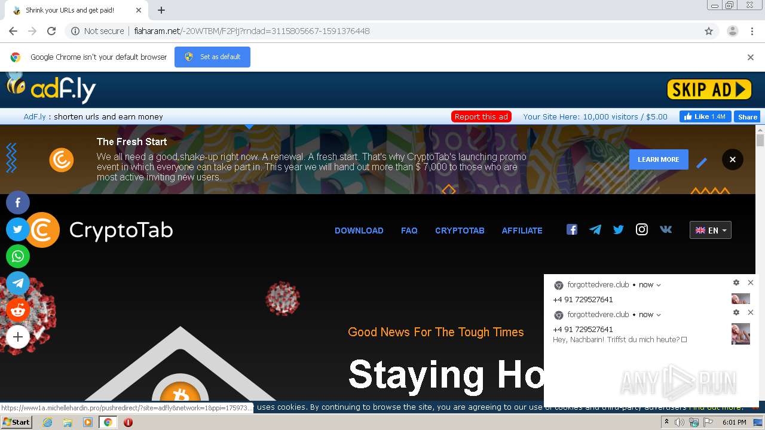Select the 'Shrink your URLs and get paid!' tab
Viewport: 765px width, 430px height.
[x=76, y=10]
